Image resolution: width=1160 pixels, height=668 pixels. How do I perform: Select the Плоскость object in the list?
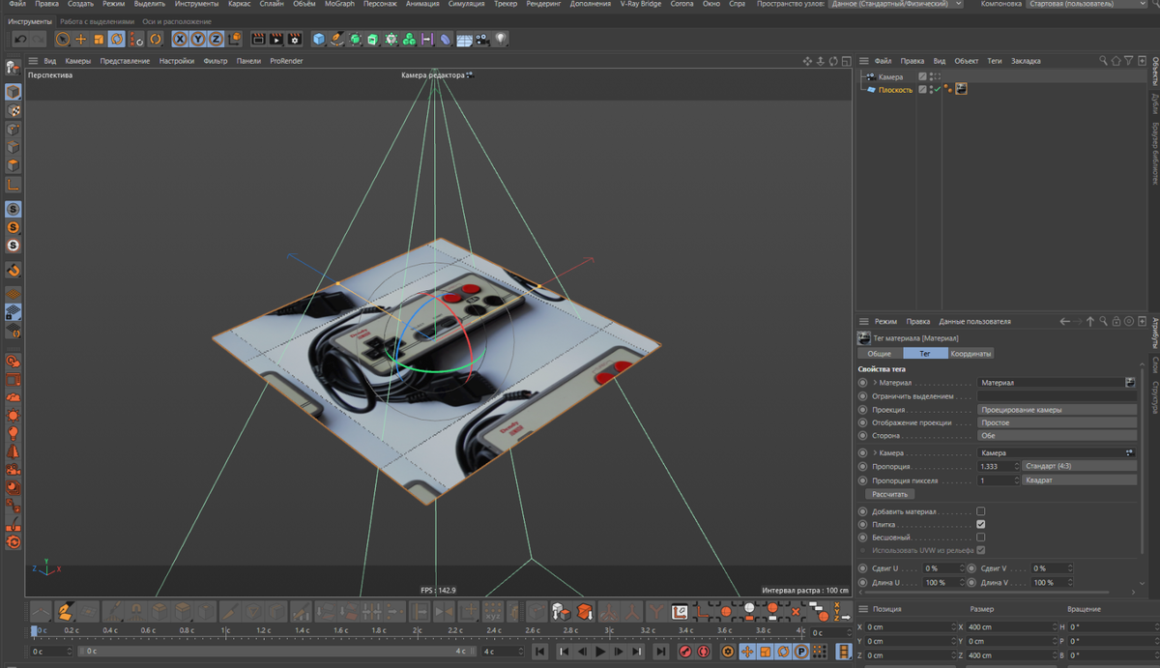(x=894, y=90)
